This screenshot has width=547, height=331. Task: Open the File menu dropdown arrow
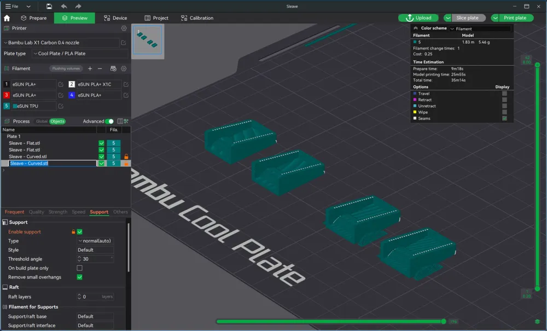coord(28,6)
